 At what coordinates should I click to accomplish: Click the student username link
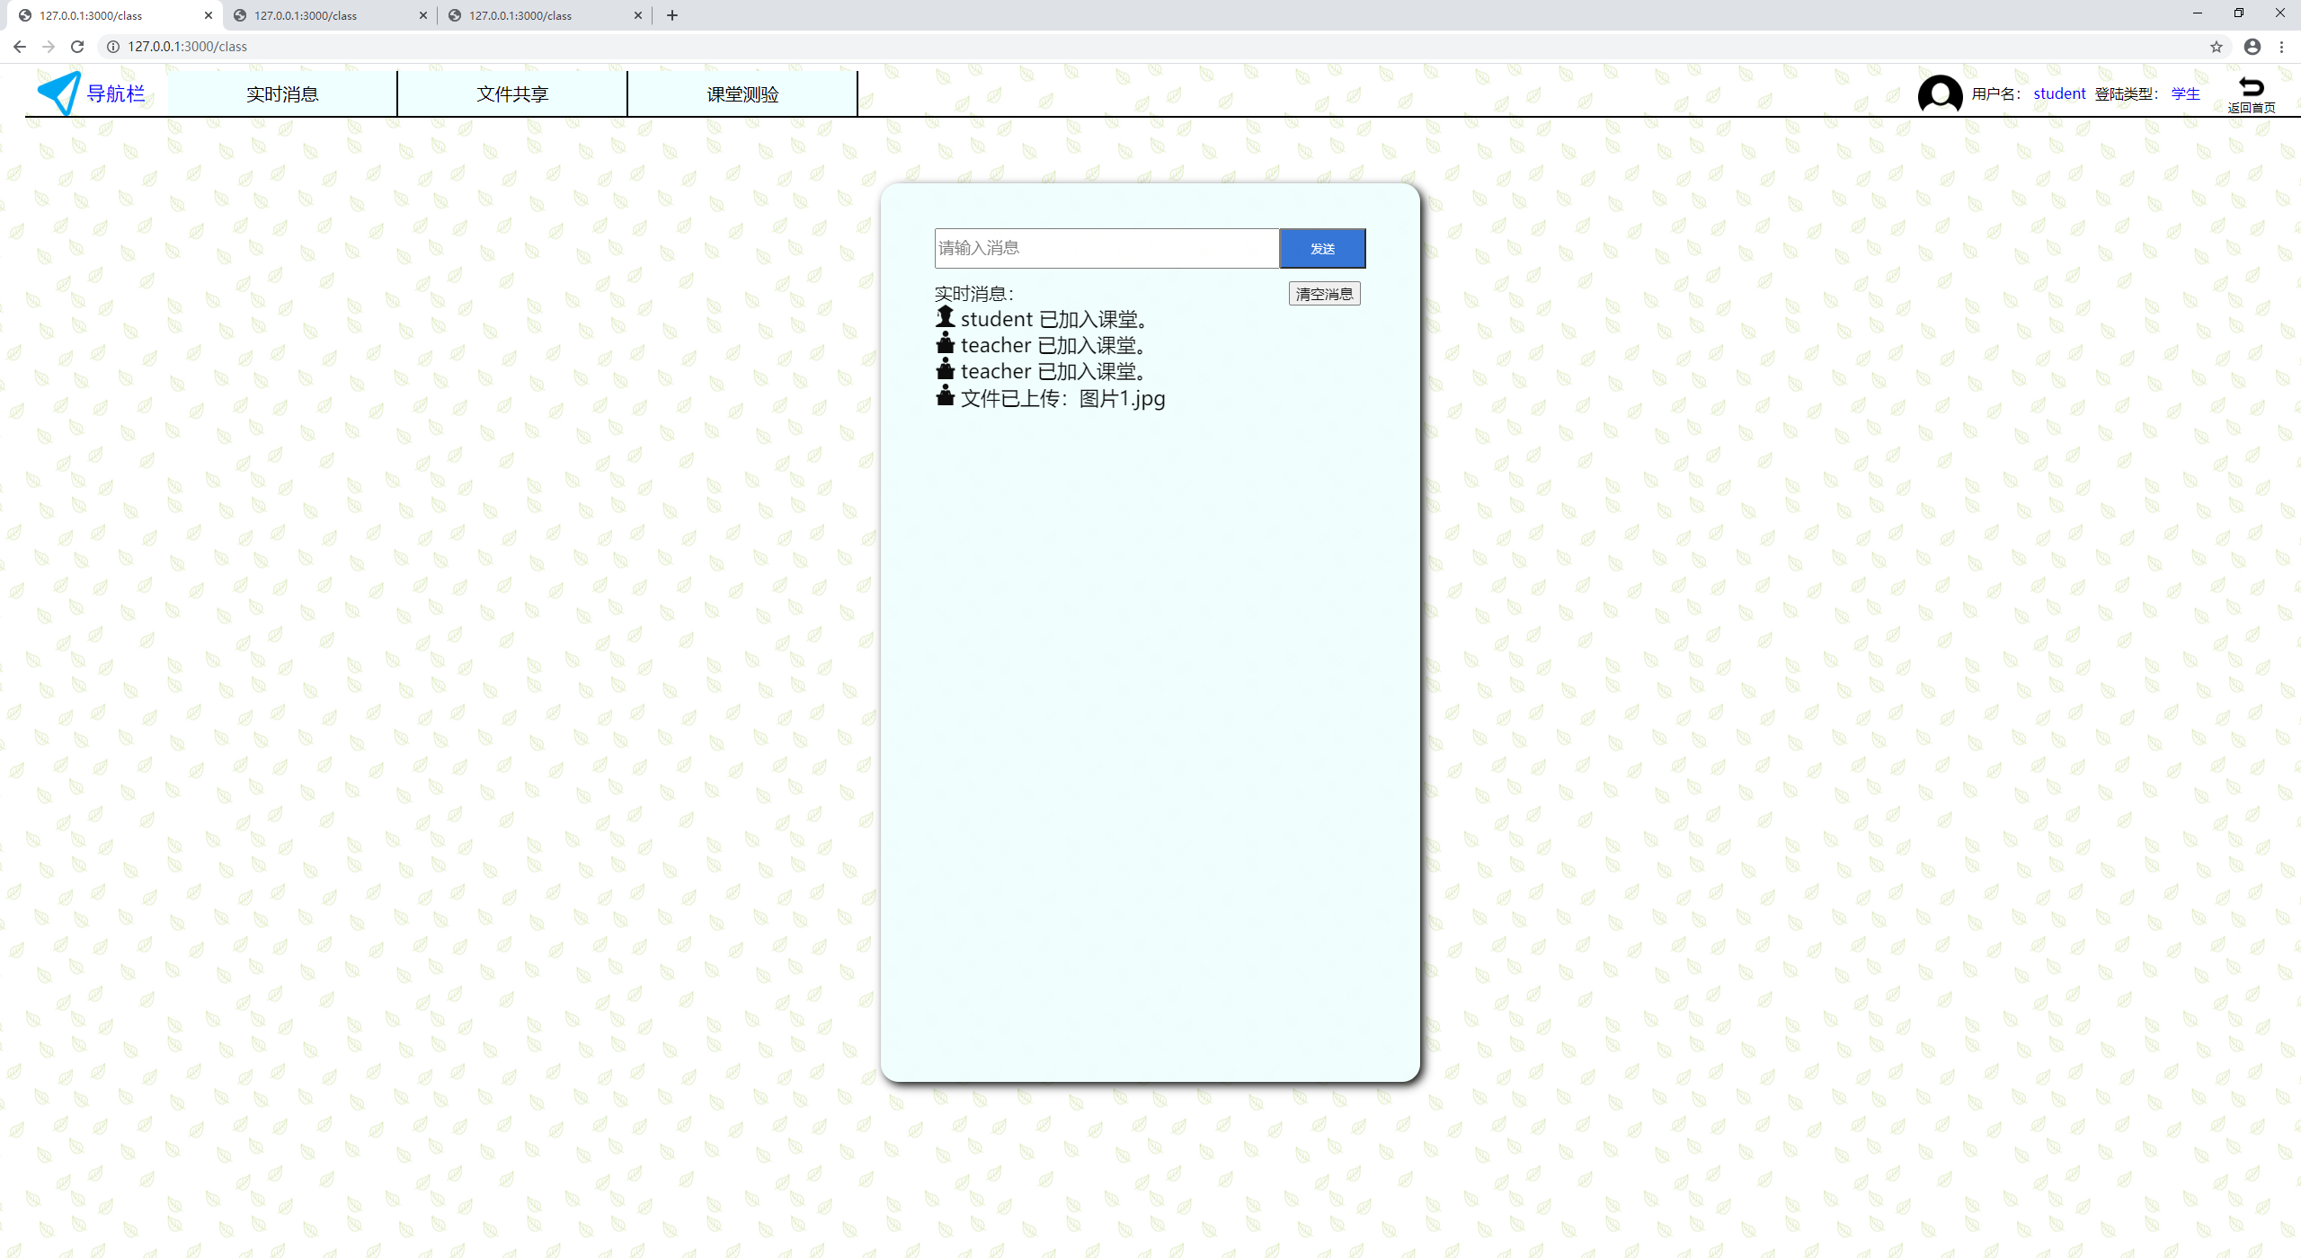tap(2059, 93)
